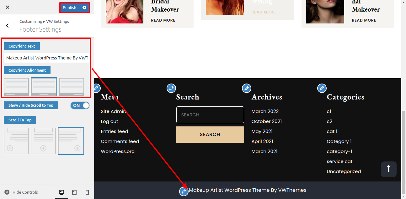
Task: Click the Publish button
Action: pyautogui.click(x=69, y=8)
